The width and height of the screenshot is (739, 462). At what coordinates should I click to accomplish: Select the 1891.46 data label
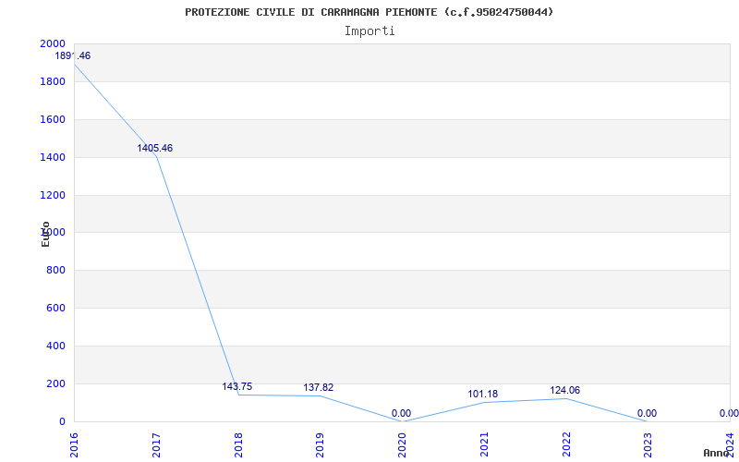[x=73, y=55]
